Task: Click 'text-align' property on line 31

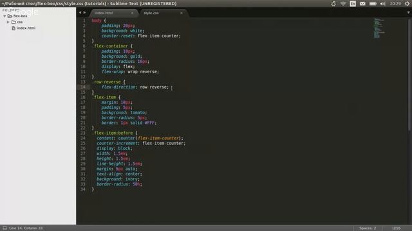Action: [109, 174]
